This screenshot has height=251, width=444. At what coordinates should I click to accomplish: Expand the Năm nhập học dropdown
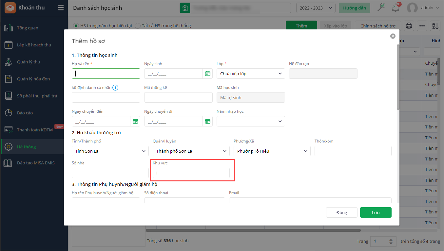tap(251, 121)
